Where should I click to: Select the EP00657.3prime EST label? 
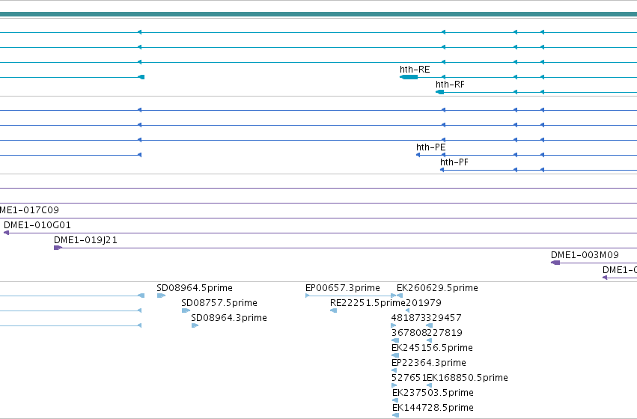[343, 288]
